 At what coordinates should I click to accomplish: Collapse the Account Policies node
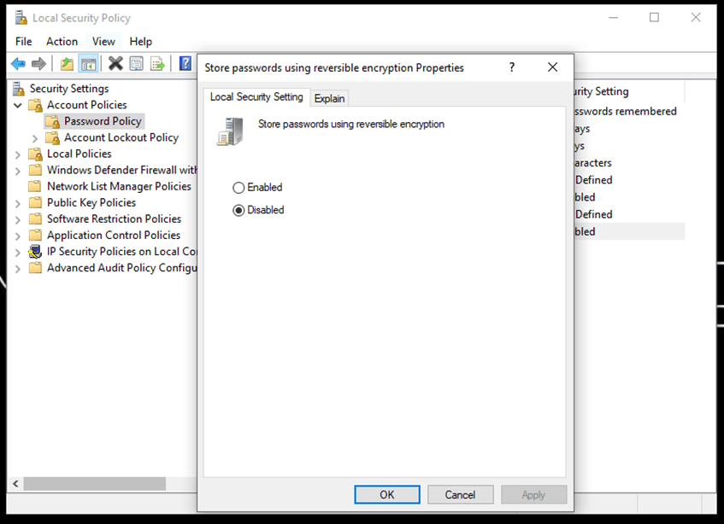point(19,104)
